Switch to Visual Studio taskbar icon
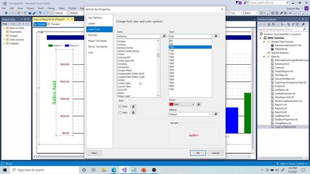The width and height of the screenshot is (310, 174). 124,170
